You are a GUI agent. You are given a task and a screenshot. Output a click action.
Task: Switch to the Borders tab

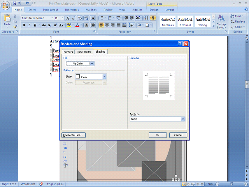(x=68, y=52)
